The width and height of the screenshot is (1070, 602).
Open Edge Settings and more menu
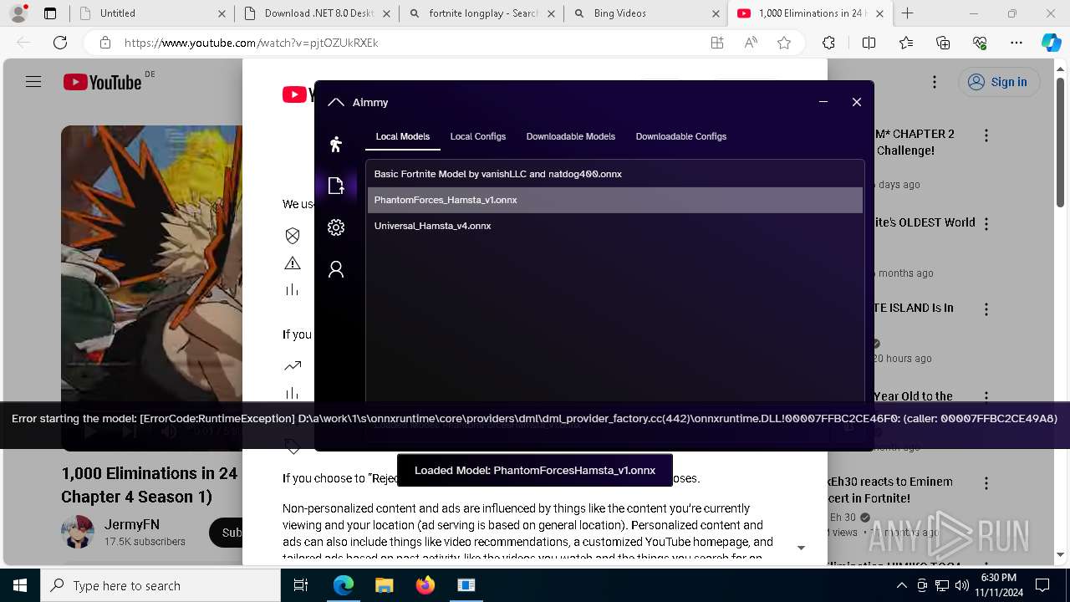tap(1016, 43)
